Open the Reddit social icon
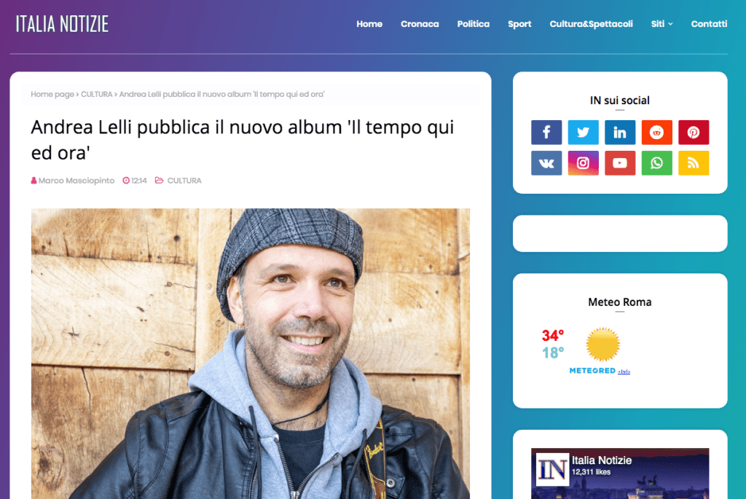This screenshot has height=499, width=746. point(656,133)
